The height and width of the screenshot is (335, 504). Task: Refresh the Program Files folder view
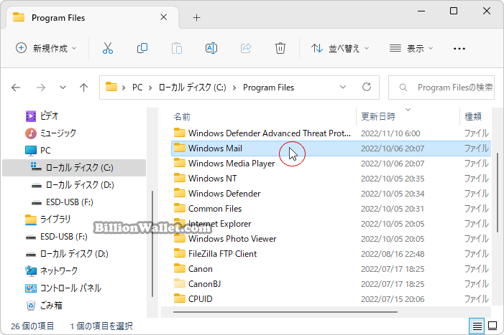pos(367,88)
